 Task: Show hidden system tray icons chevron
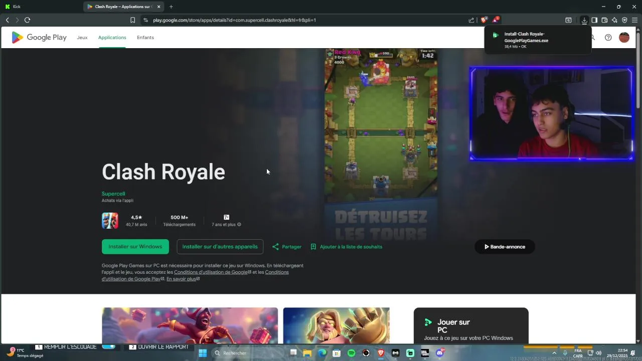pos(554,353)
